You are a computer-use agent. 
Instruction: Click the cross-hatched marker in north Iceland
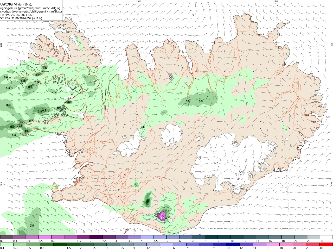pyautogui.click(x=171, y=78)
